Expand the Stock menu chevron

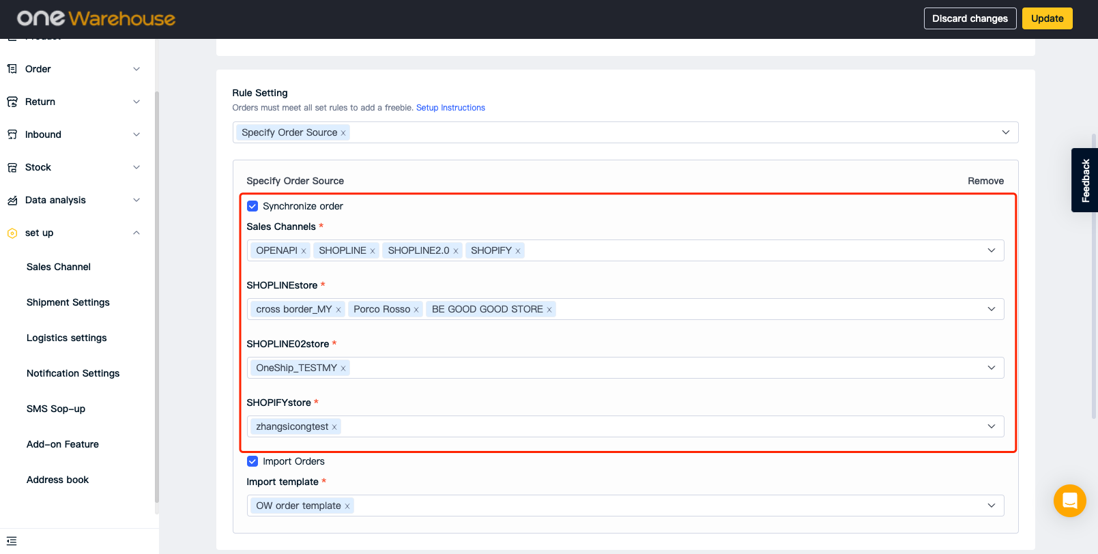click(136, 167)
